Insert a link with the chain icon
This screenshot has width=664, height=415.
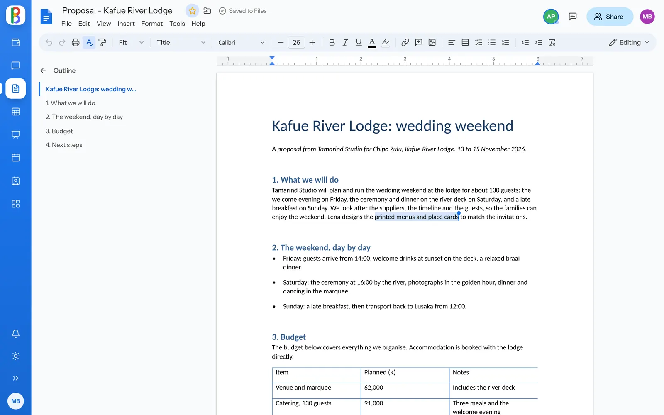(405, 42)
